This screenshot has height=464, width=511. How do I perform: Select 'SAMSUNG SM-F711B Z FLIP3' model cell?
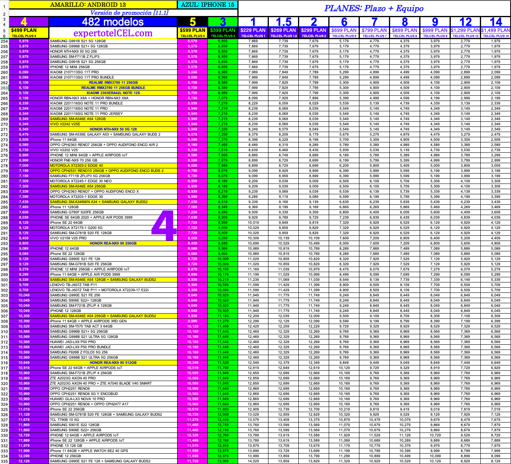[113, 57]
